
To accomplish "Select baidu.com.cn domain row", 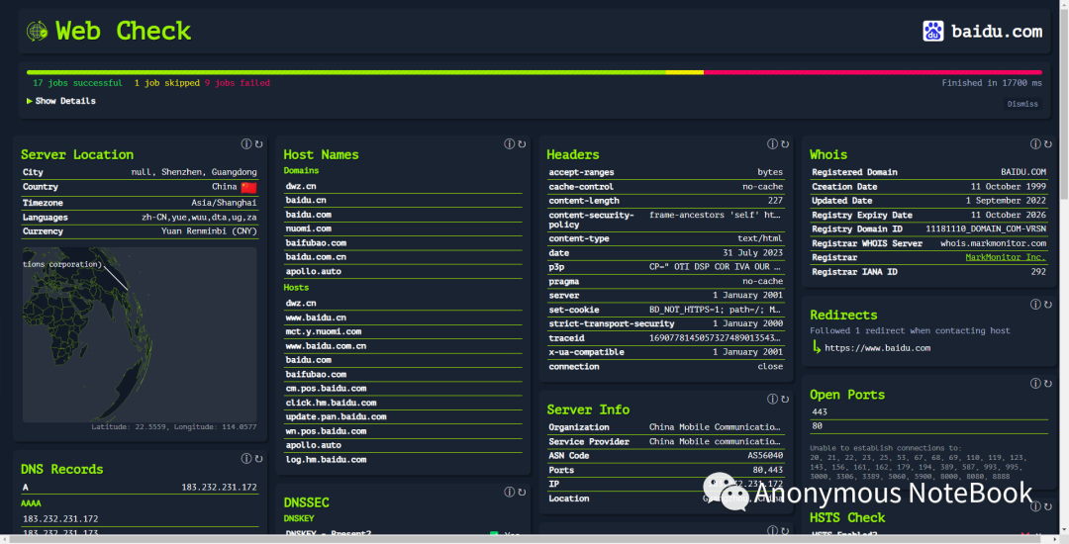I will point(403,257).
